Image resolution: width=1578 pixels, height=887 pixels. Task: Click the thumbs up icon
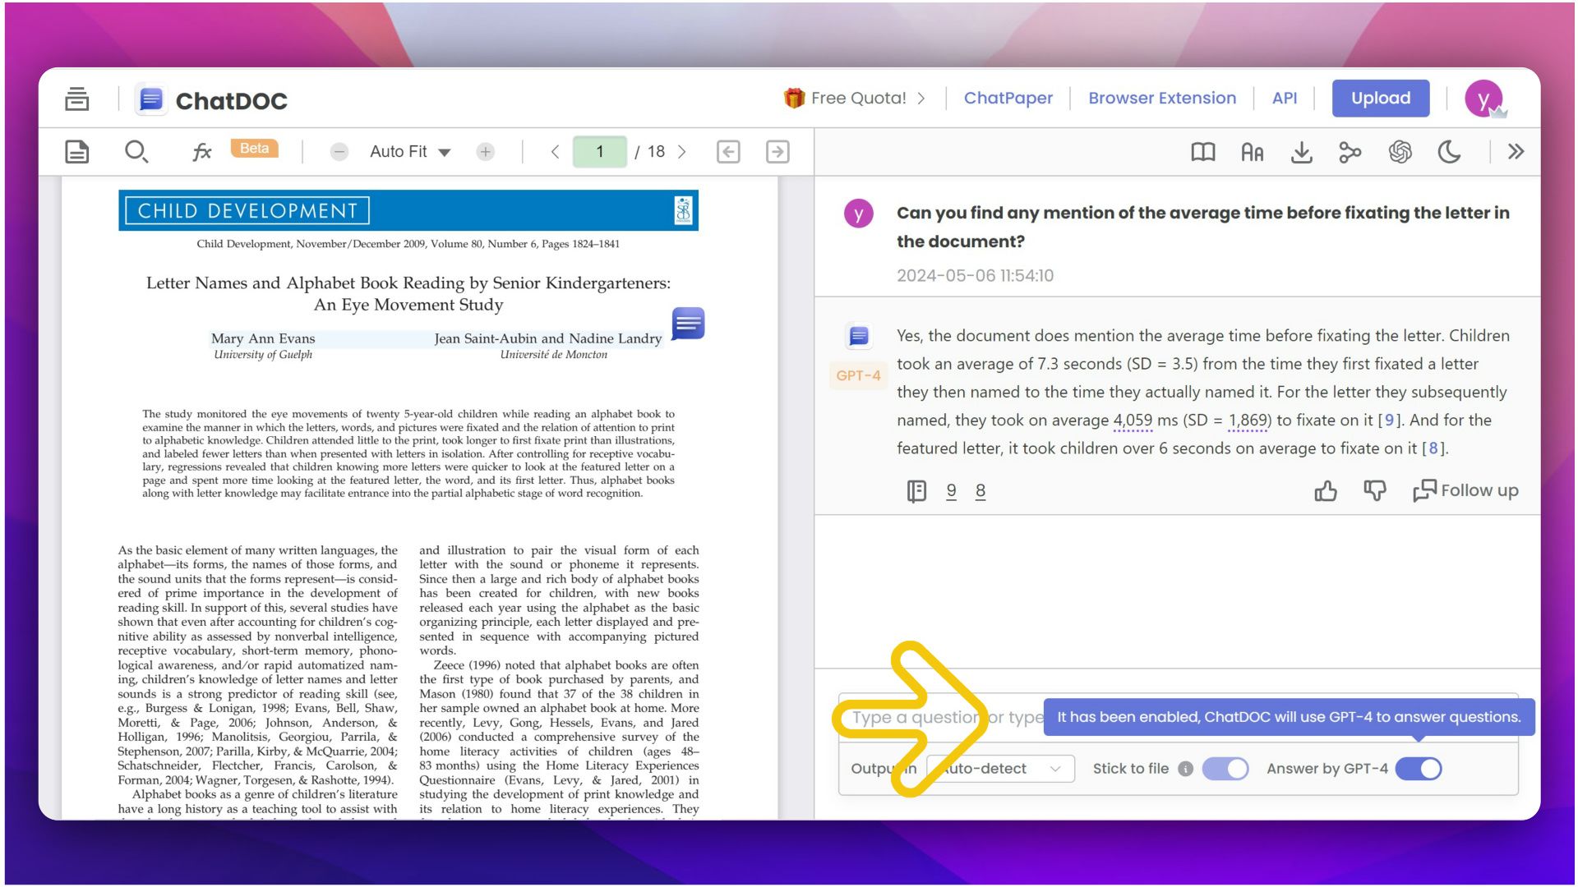(1325, 491)
